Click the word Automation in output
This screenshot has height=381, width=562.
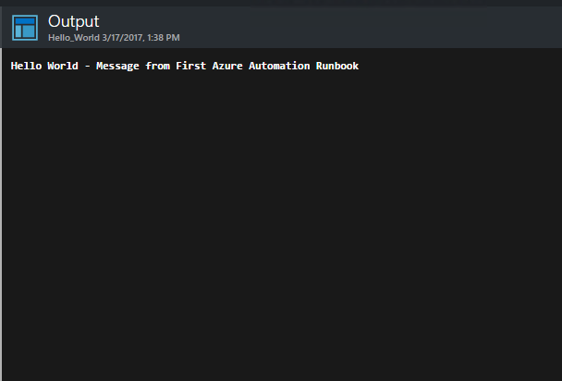(x=279, y=66)
